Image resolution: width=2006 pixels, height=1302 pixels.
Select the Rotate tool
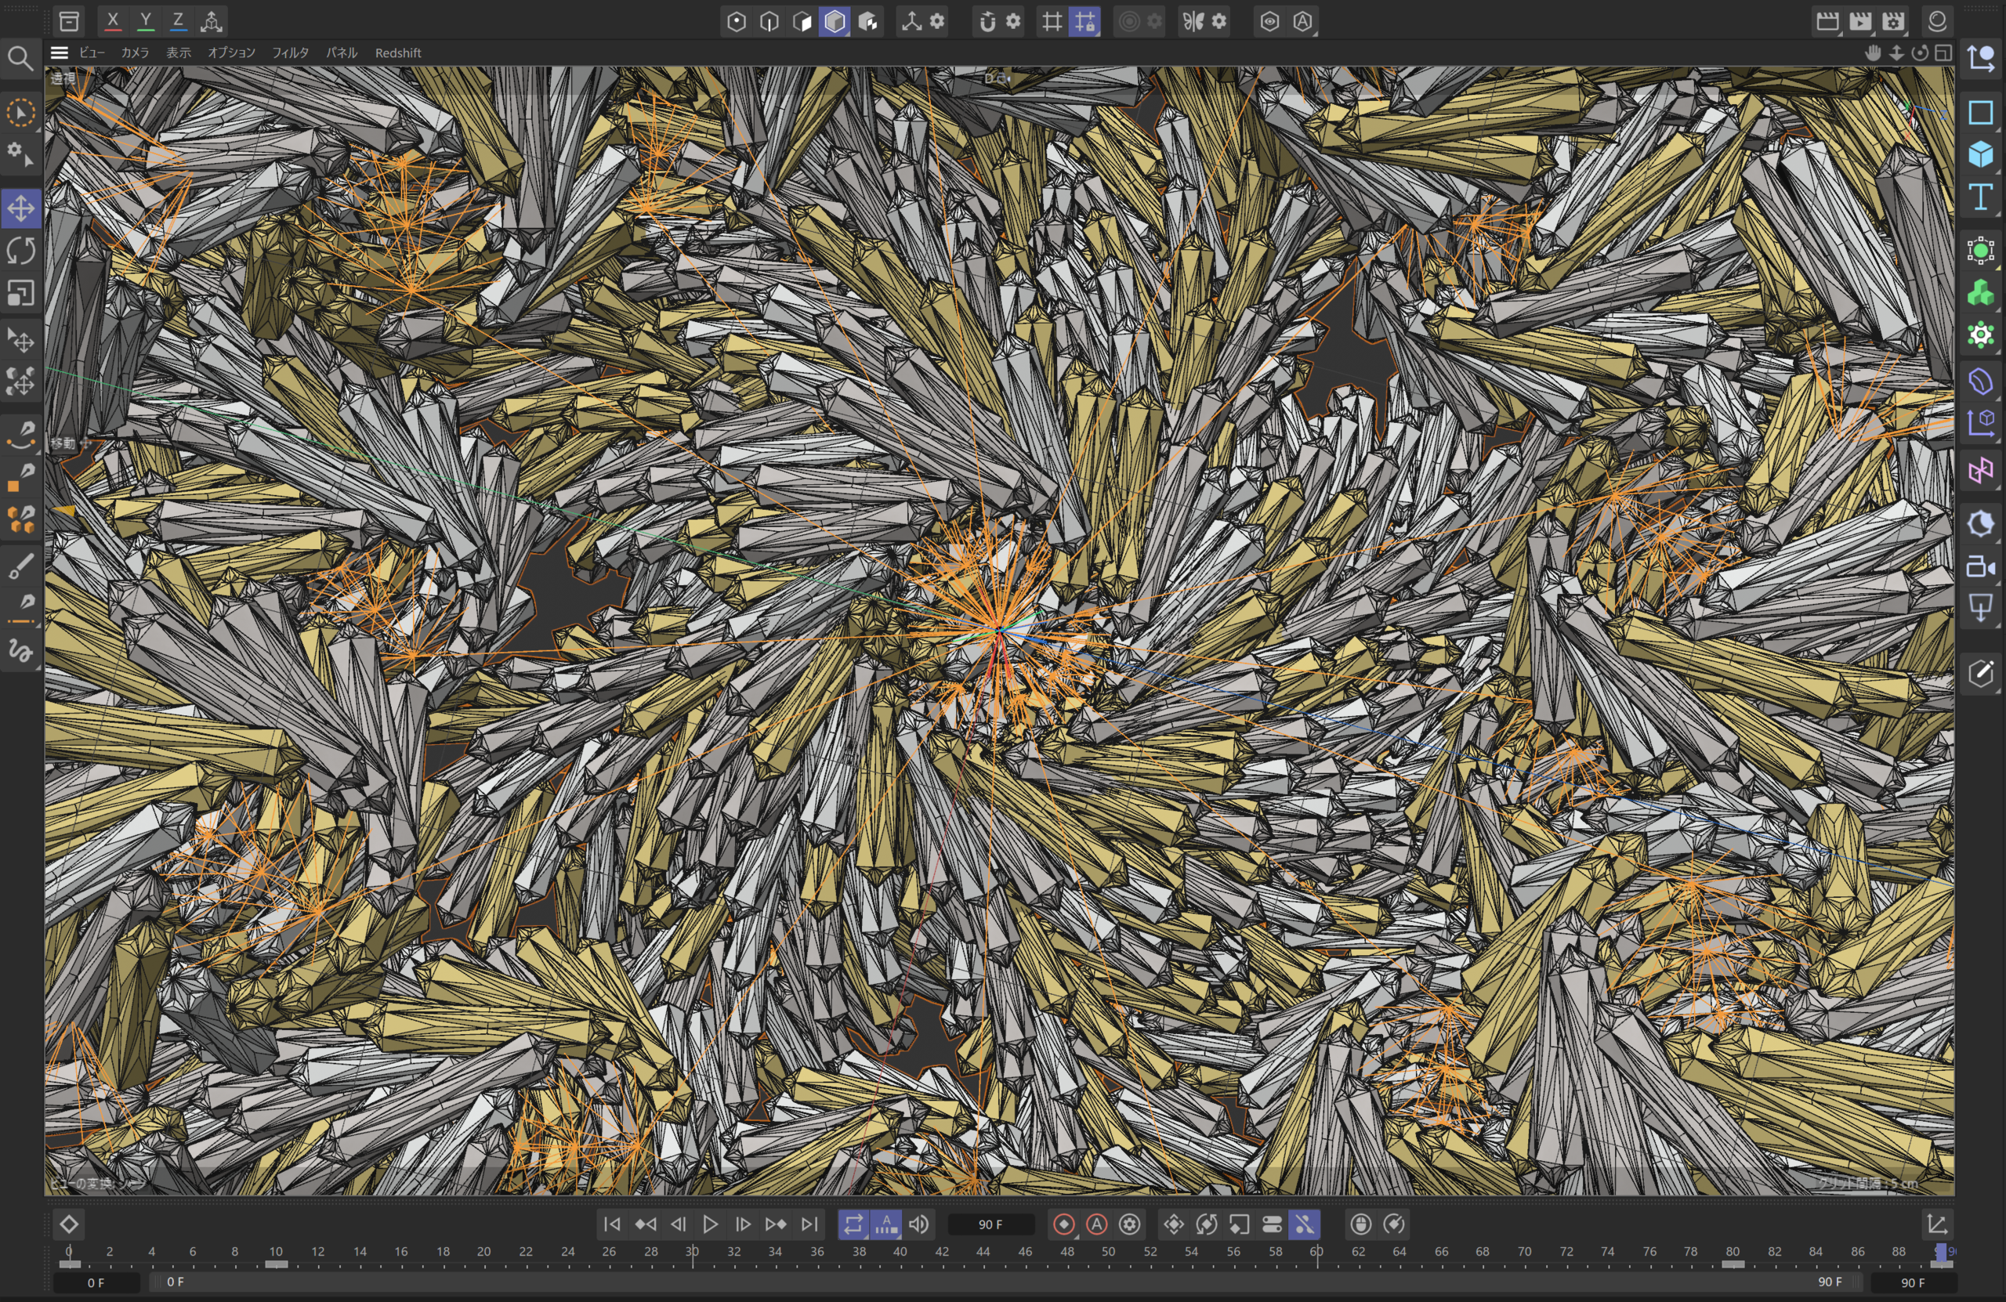(x=21, y=250)
